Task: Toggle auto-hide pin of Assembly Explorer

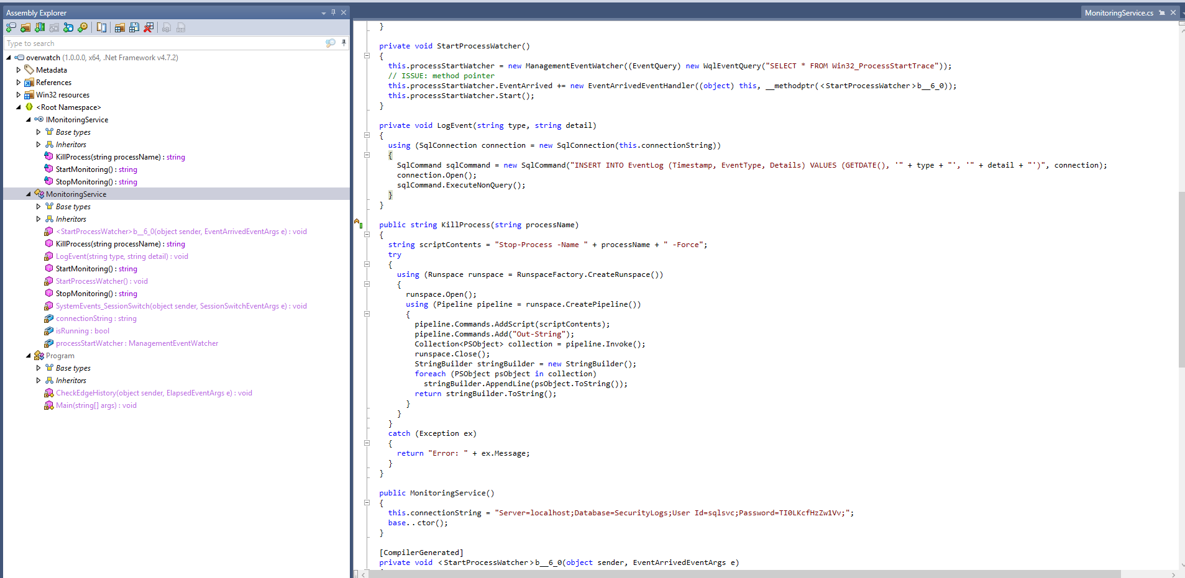Action: (x=333, y=12)
